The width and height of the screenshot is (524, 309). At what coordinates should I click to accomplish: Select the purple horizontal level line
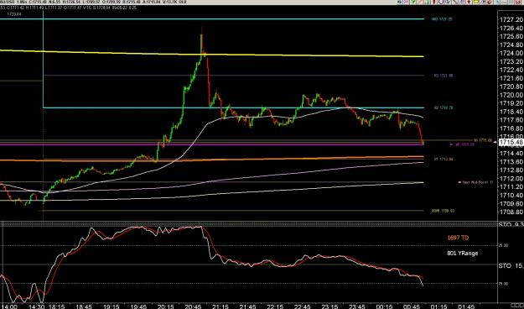pyautogui.click(x=212, y=144)
